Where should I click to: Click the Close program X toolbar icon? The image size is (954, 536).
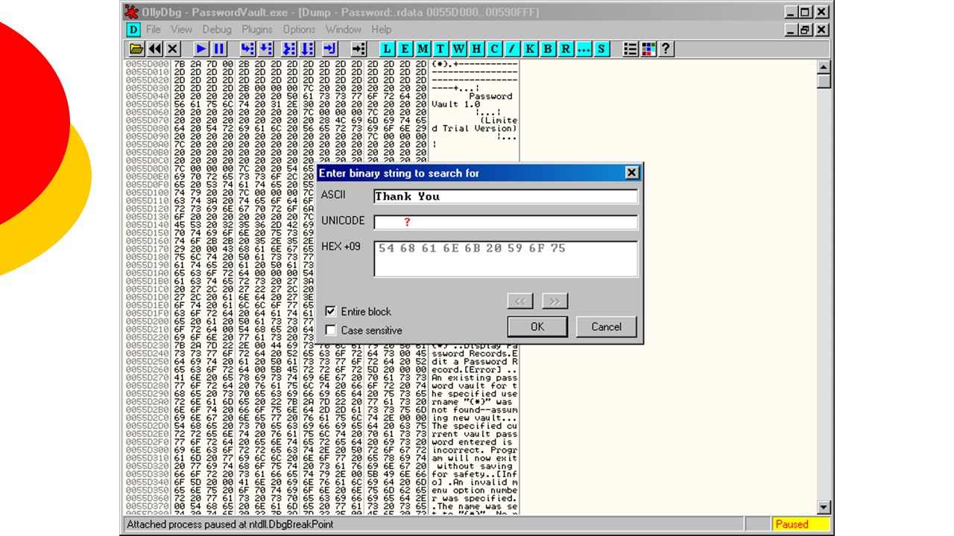tap(173, 48)
